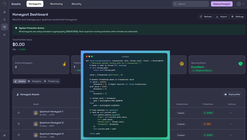Image resolution: width=247 pixels, height=140 pixels.
Task: Open Quantum Honeypot 1 row
Action: [129, 113]
